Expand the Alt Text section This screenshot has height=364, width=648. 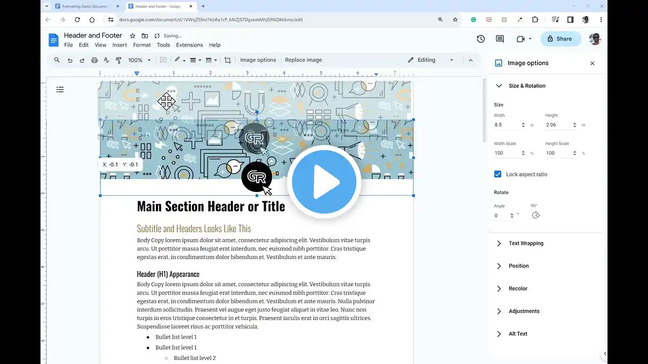pyautogui.click(x=499, y=334)
